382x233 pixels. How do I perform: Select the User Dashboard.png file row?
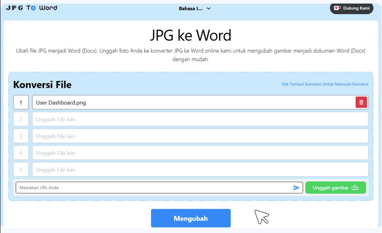tap(200, 102)
